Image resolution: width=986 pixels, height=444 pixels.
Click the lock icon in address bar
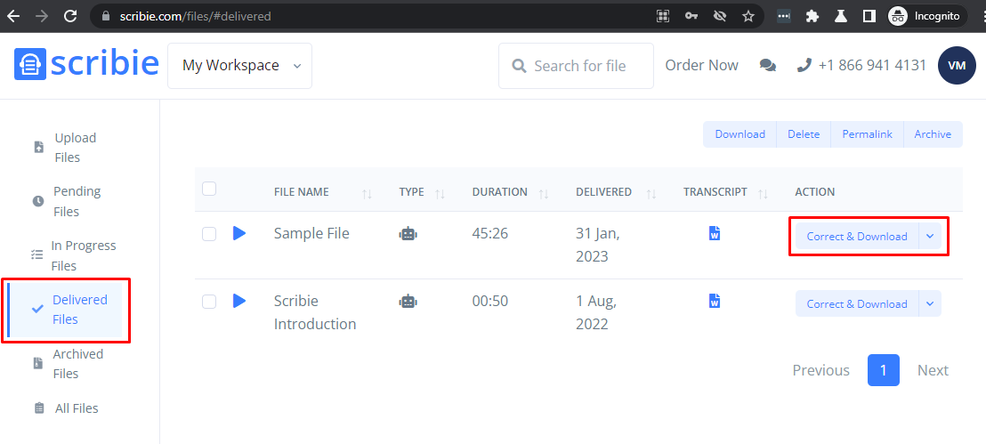coord(105,16)
